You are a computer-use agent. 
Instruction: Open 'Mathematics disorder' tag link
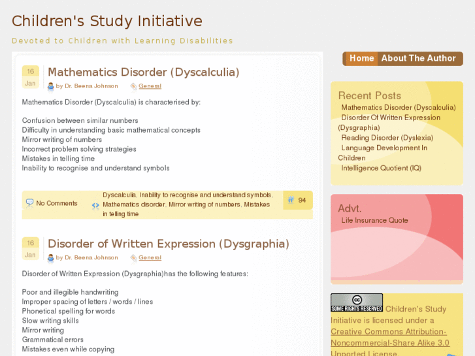134,204
